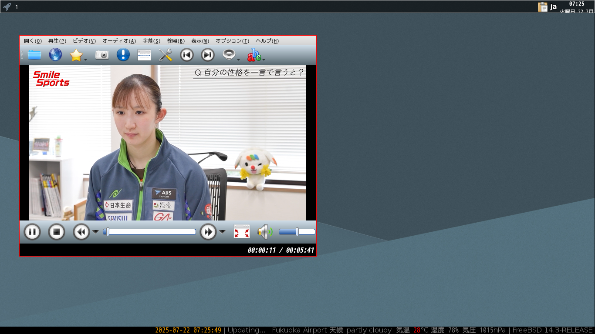Open Preferences with the wrench and screwdriver icon
The width and height of the screenshot is (595, 334).
click(x=166, y=55)
